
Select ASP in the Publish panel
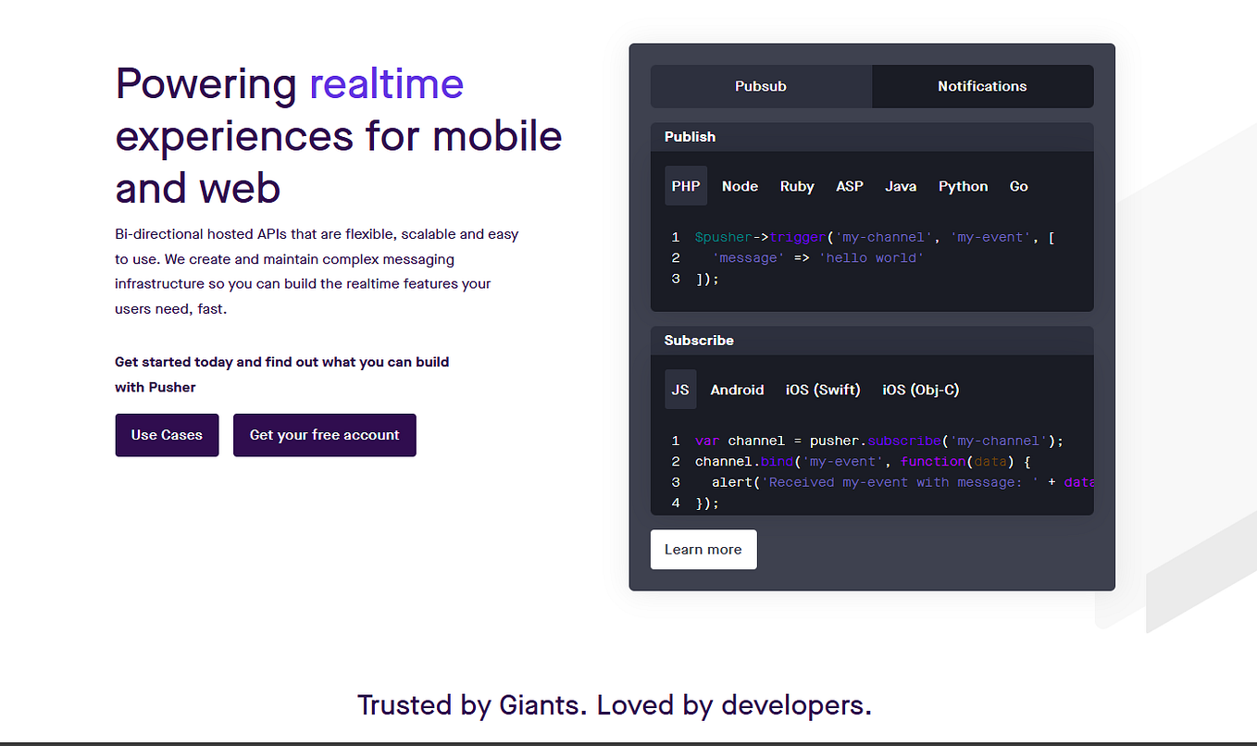849,185
